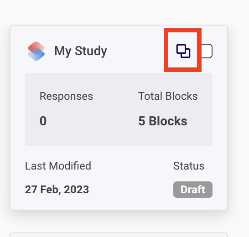Image resolution: width=249 pixels, height=237 pixels.
Task: Select the Responses label
Action: pos(66,96)
